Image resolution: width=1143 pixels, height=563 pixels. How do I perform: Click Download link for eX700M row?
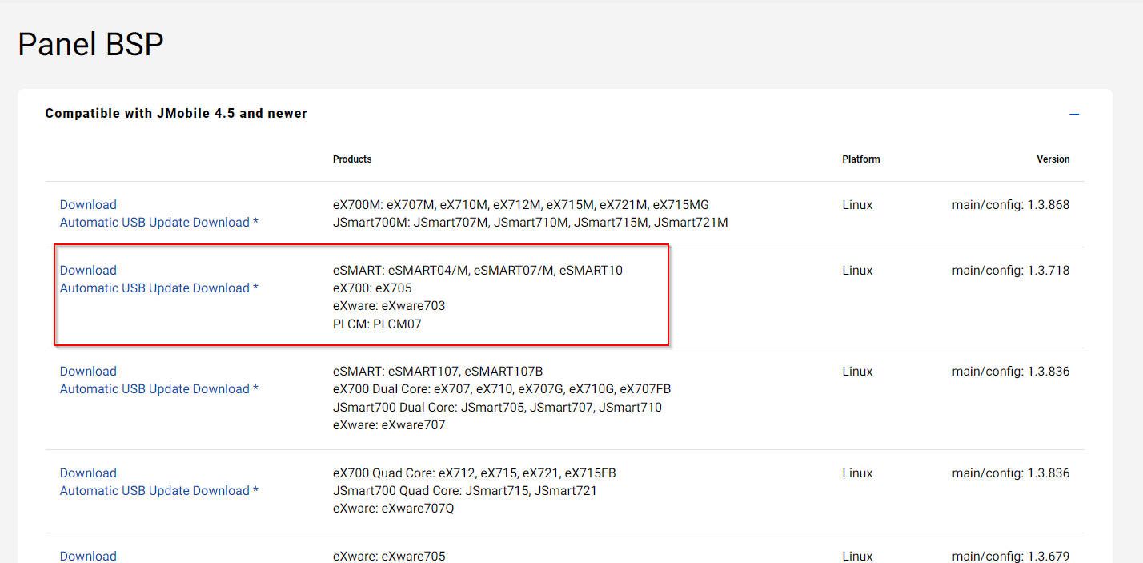pos(88,205)
